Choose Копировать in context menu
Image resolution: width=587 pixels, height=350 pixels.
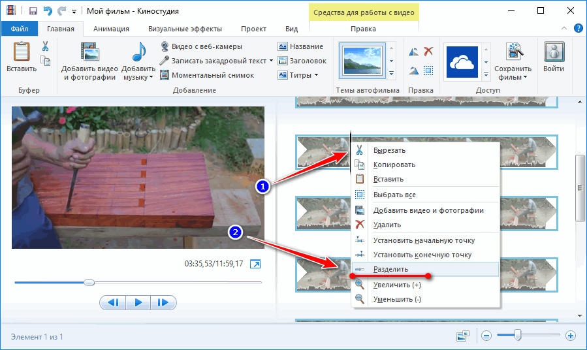[x=425, y=165]
